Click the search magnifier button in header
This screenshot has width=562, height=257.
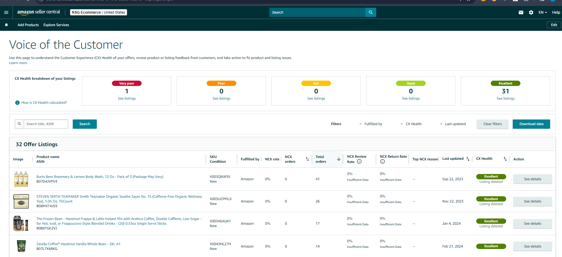[x=371, y=12]
